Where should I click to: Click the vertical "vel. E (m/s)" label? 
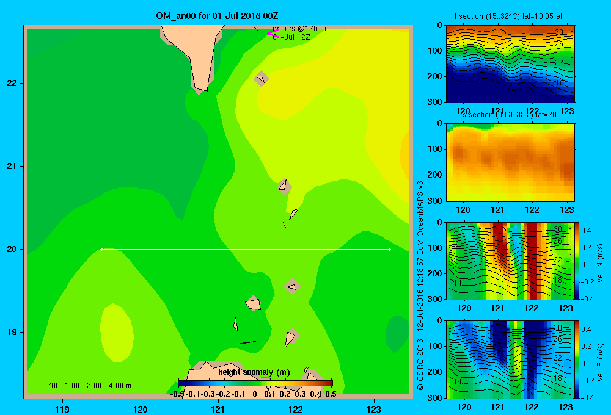click(x=600, y=362)
